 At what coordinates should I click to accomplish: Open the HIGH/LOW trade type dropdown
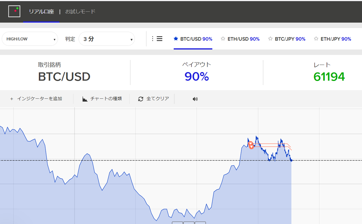(x=30, y=39)
